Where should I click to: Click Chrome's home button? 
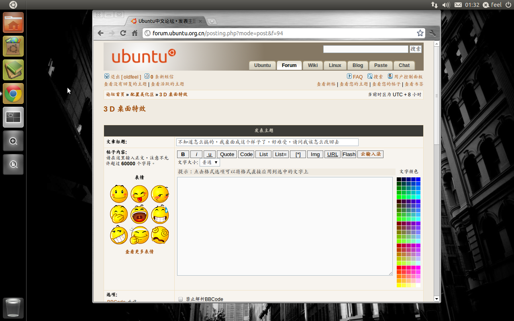click(x=135, y=33)
